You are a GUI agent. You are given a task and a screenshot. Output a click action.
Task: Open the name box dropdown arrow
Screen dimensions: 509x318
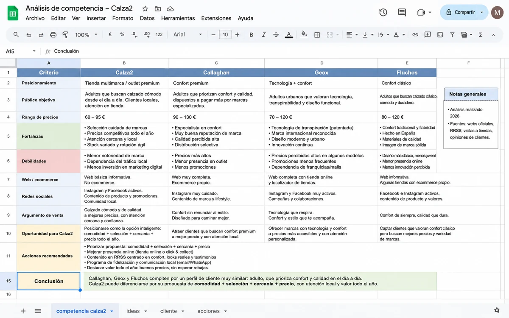(34, 51)
